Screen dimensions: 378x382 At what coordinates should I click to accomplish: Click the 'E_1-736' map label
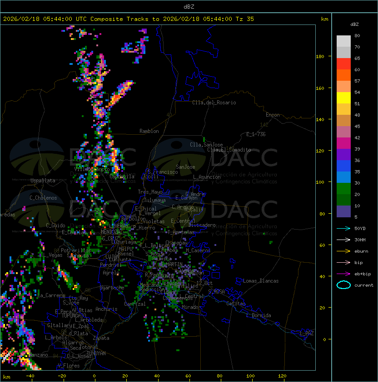(x=256, y=134)
